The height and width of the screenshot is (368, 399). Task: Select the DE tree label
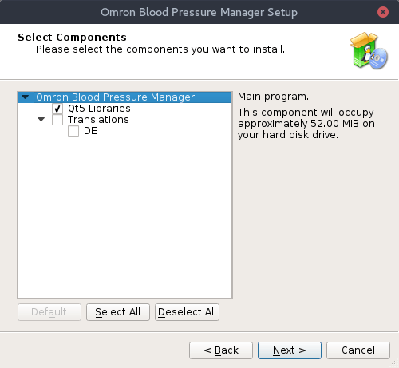click(90, 131)
